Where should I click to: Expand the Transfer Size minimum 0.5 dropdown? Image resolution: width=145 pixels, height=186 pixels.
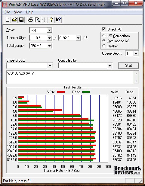coord(49,38)
